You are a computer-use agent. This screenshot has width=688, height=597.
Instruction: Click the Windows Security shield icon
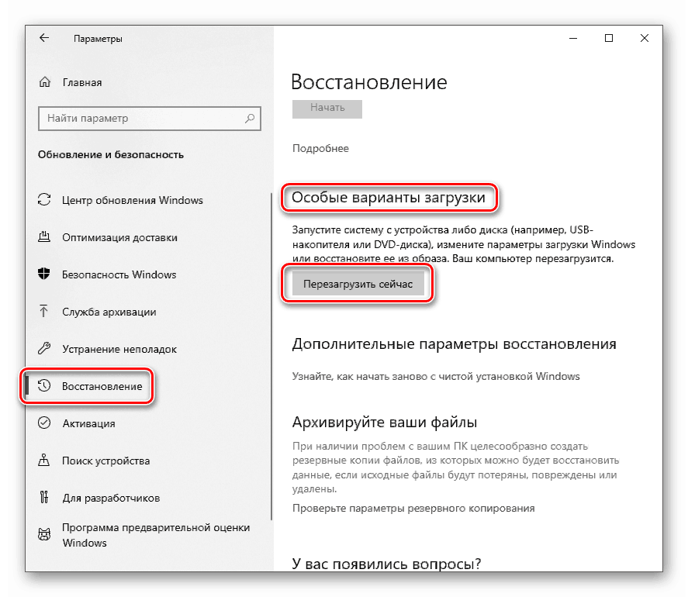[44, 274]
